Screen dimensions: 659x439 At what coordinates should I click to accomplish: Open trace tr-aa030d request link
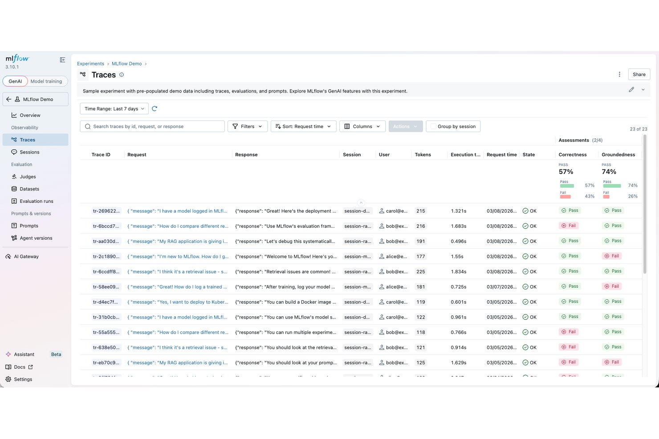pos(177,241)
